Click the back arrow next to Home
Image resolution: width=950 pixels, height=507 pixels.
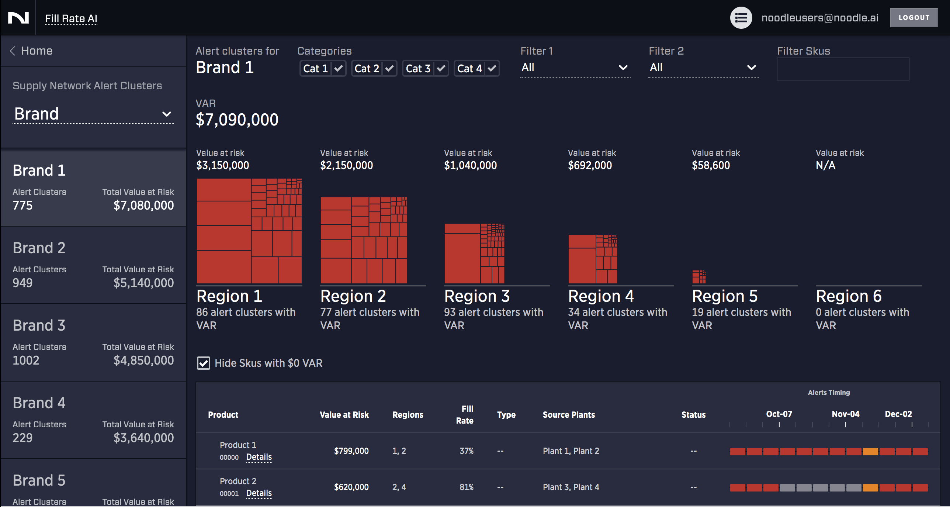pyautogui.click(x=12, y=51)
